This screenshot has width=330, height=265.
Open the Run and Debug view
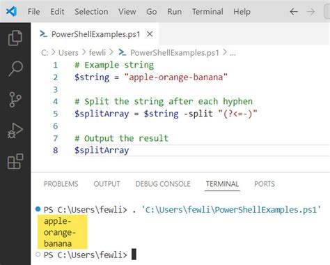pos(15,130)
